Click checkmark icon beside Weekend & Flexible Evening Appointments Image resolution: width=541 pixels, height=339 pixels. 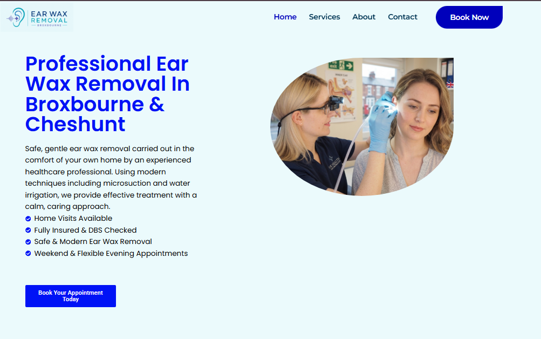(x=28, y=253)
